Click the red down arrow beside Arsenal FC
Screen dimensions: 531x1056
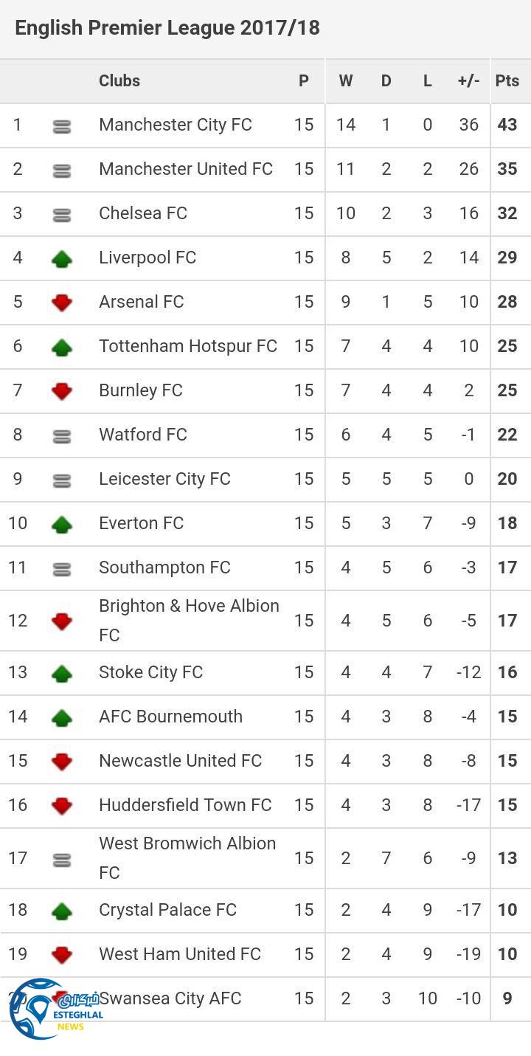tap(62, 303)
